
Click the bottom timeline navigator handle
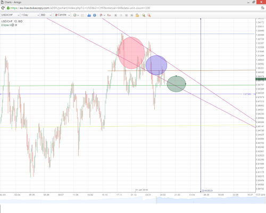(156, 200)
